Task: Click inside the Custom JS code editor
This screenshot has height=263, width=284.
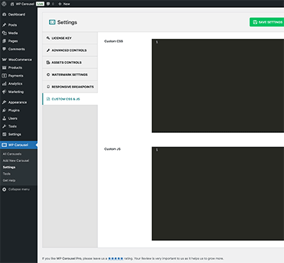Action: 218,193
